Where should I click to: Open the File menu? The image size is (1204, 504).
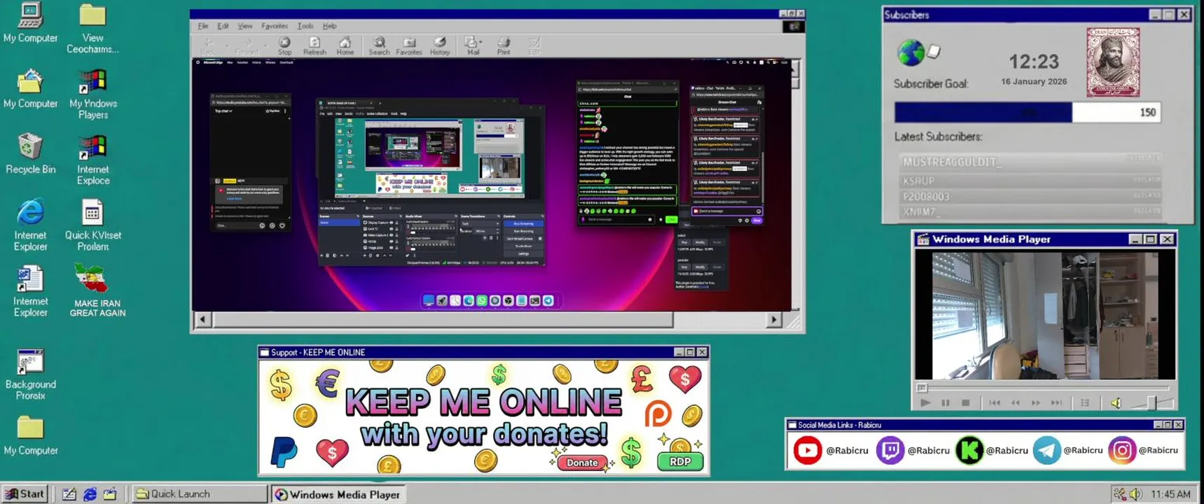203,26
